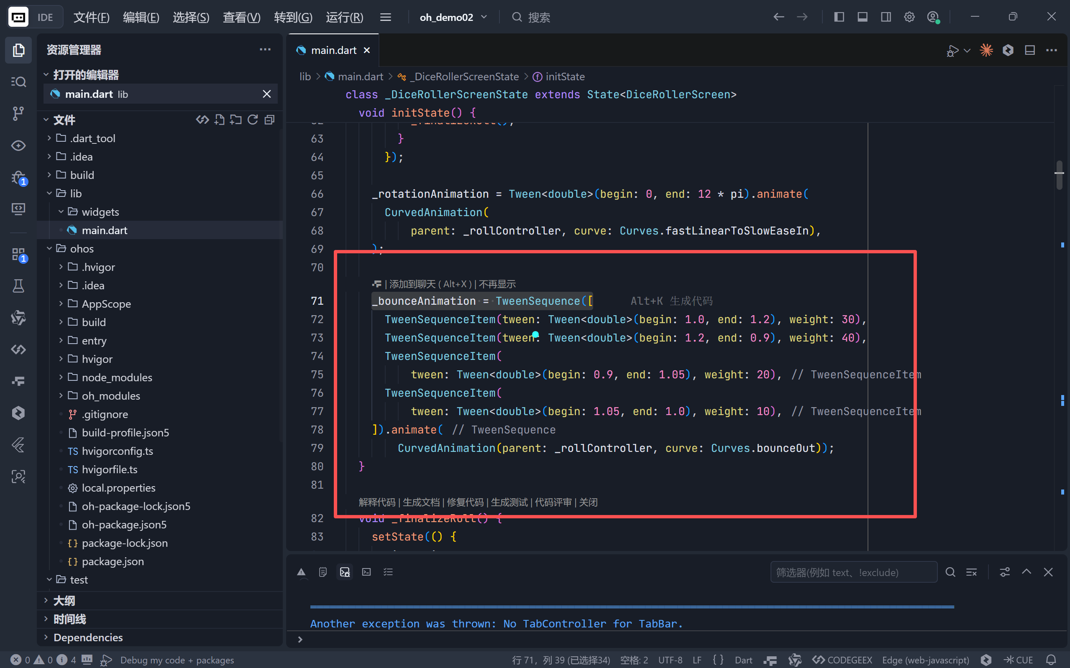Click CODEGEEX in the status bar
Viewport: 1070px width, 668px height.
pyautogui.click(x=842, y=660)
